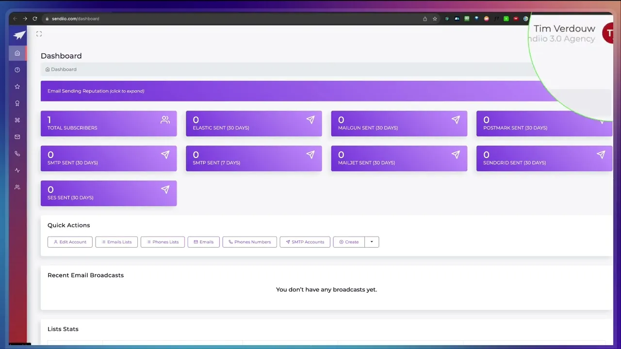Click the blue diamond extension icon
This screenshot has width=621, height=349.
(476, 19)
